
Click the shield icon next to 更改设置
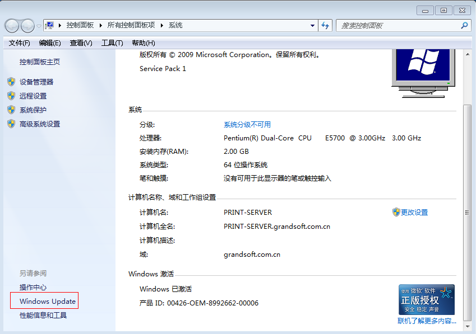click(x=396, y=212)
